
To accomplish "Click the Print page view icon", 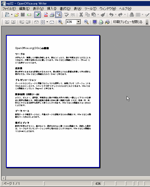I will 101,22.
